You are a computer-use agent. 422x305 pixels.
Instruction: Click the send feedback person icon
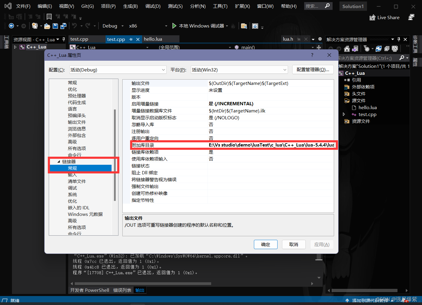(411, 17)
